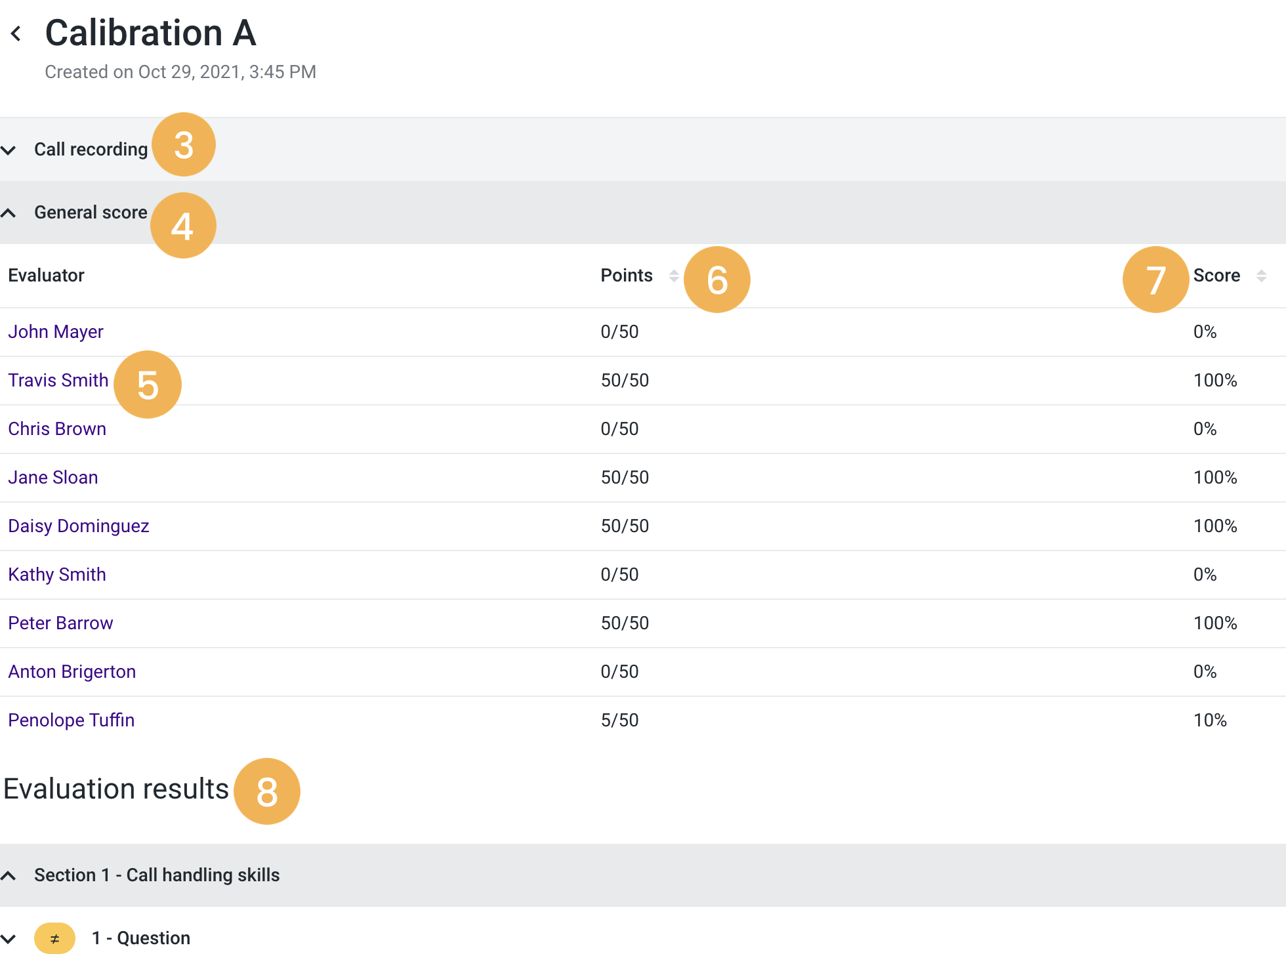This screenshot has width=1286, height=958.
Task: Collapse Section 1 - Call handling skills
Action: (x=9, y=876)
